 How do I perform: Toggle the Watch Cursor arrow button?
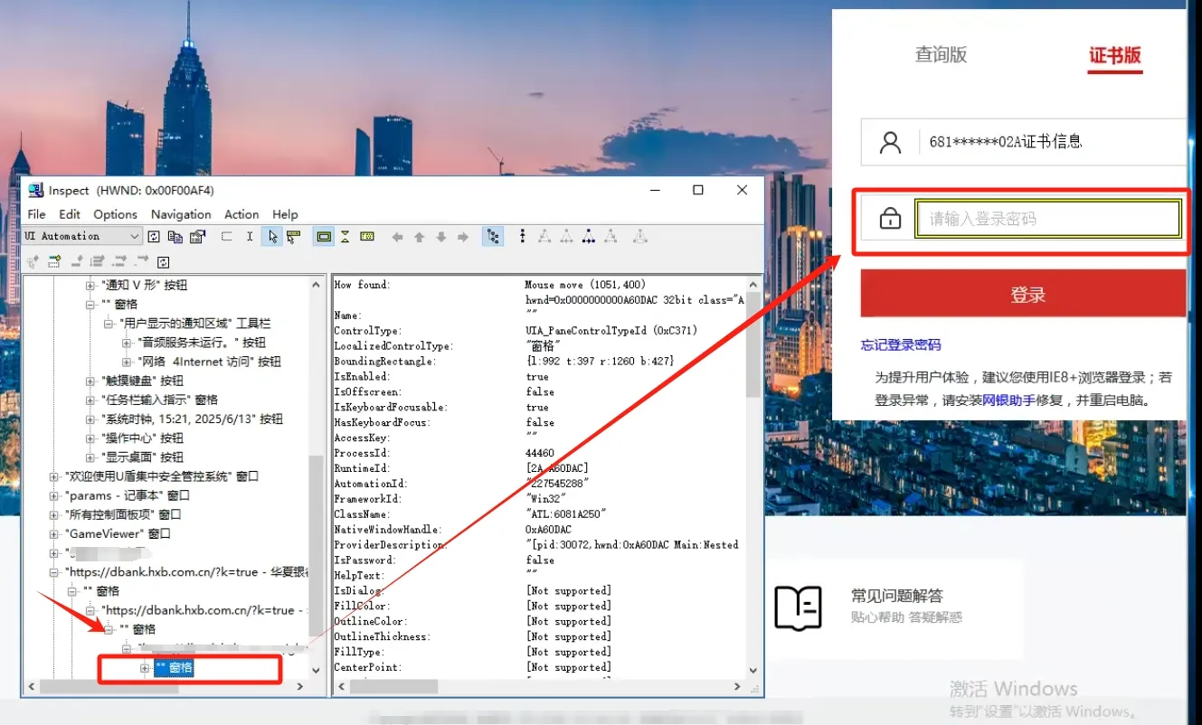pos(272,237)
